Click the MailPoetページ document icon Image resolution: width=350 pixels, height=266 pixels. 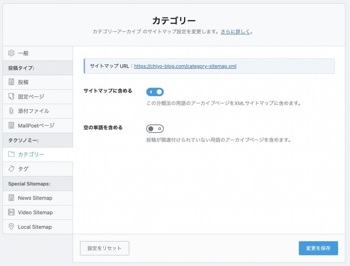pyautogui.click(x=11, y=125)
